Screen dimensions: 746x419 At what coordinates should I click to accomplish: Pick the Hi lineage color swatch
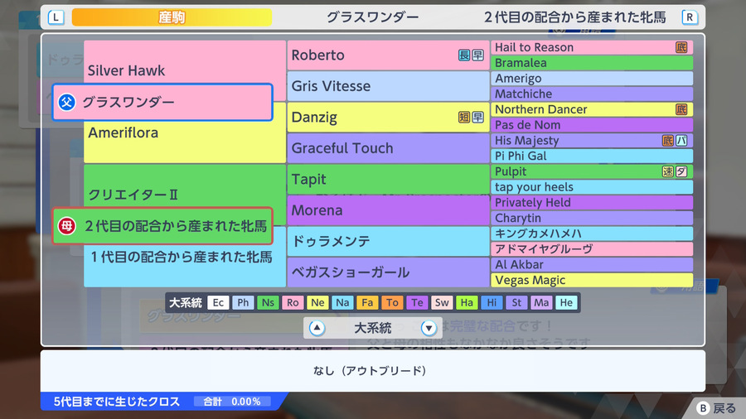492,302
